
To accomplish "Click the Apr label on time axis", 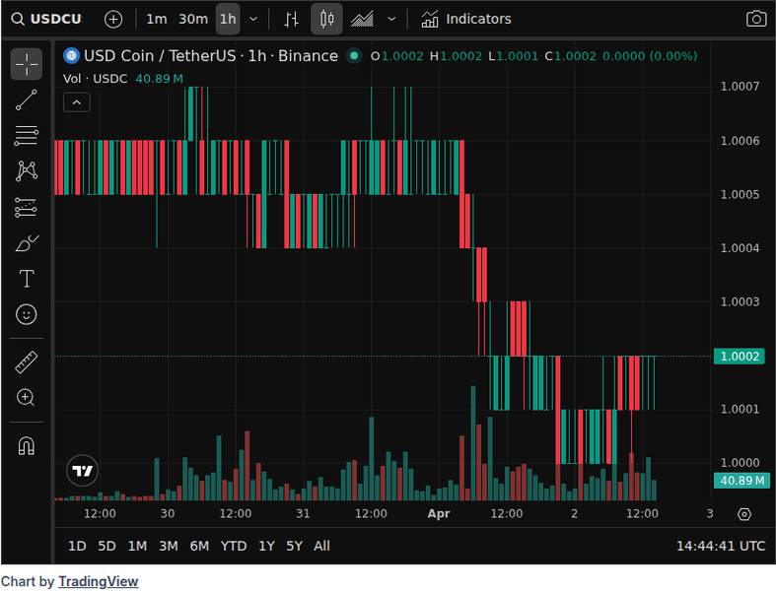I will click(439, 514).
